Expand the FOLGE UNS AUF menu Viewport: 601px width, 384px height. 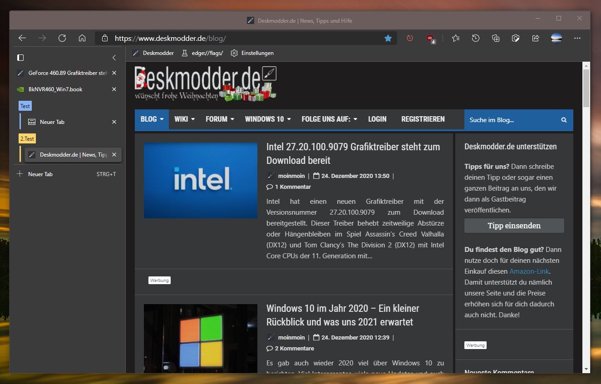(329, 119)
